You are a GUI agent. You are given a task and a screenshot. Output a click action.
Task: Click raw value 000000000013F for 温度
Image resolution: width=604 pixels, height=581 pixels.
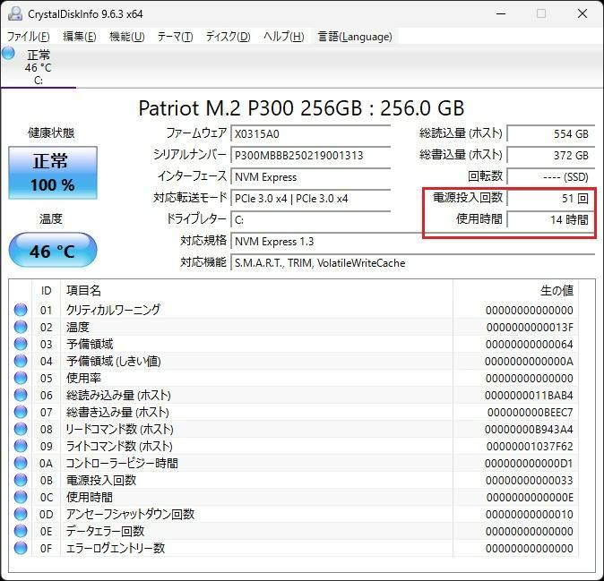[530, 327]
